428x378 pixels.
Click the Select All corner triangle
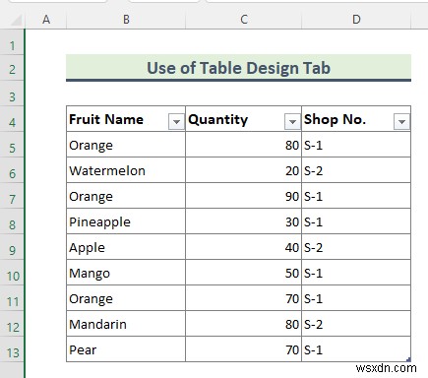click(16, 20)
